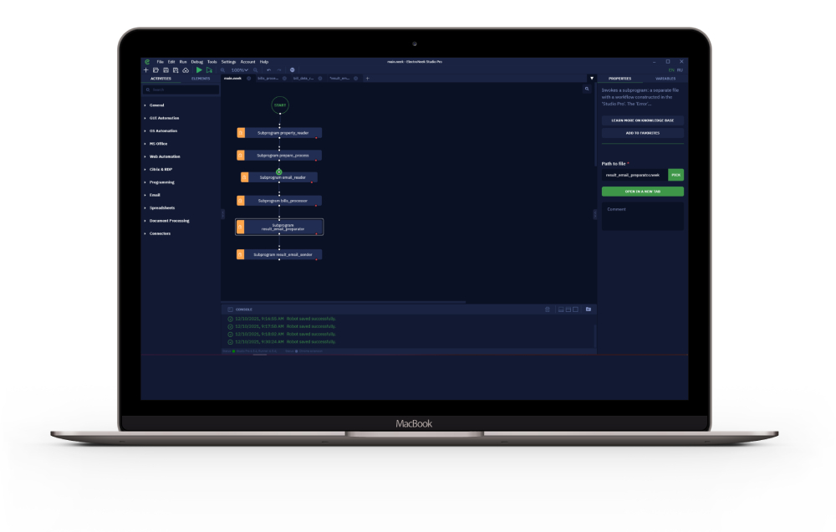The height and width of the screenshot is (532, 836).
Task: Switch to the result_em... tab
Action: [x=339, y=79]
